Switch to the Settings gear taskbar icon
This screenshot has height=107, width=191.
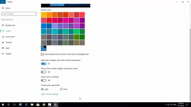(56, 105)
